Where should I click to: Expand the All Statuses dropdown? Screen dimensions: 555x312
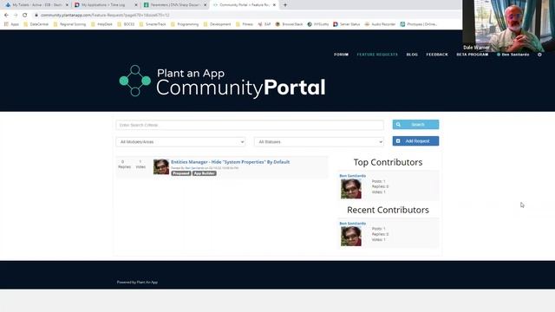click(x=318, y=142)
